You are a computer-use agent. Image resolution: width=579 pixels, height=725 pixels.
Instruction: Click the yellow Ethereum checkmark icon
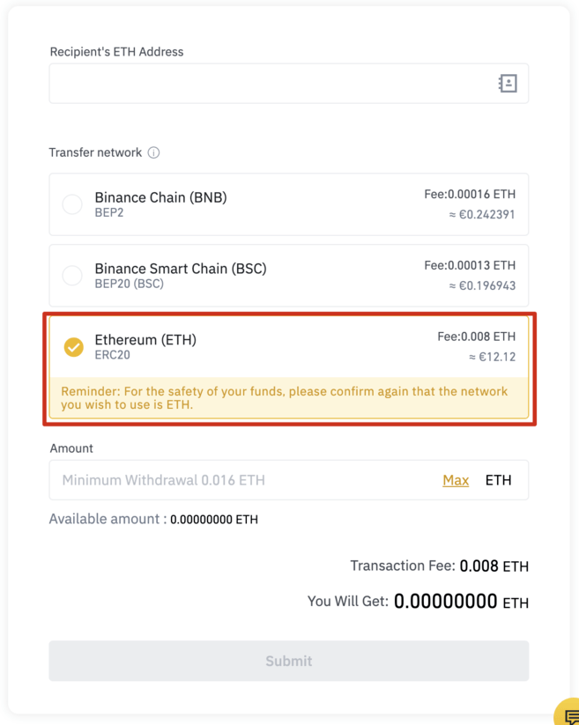coord(74,347)
